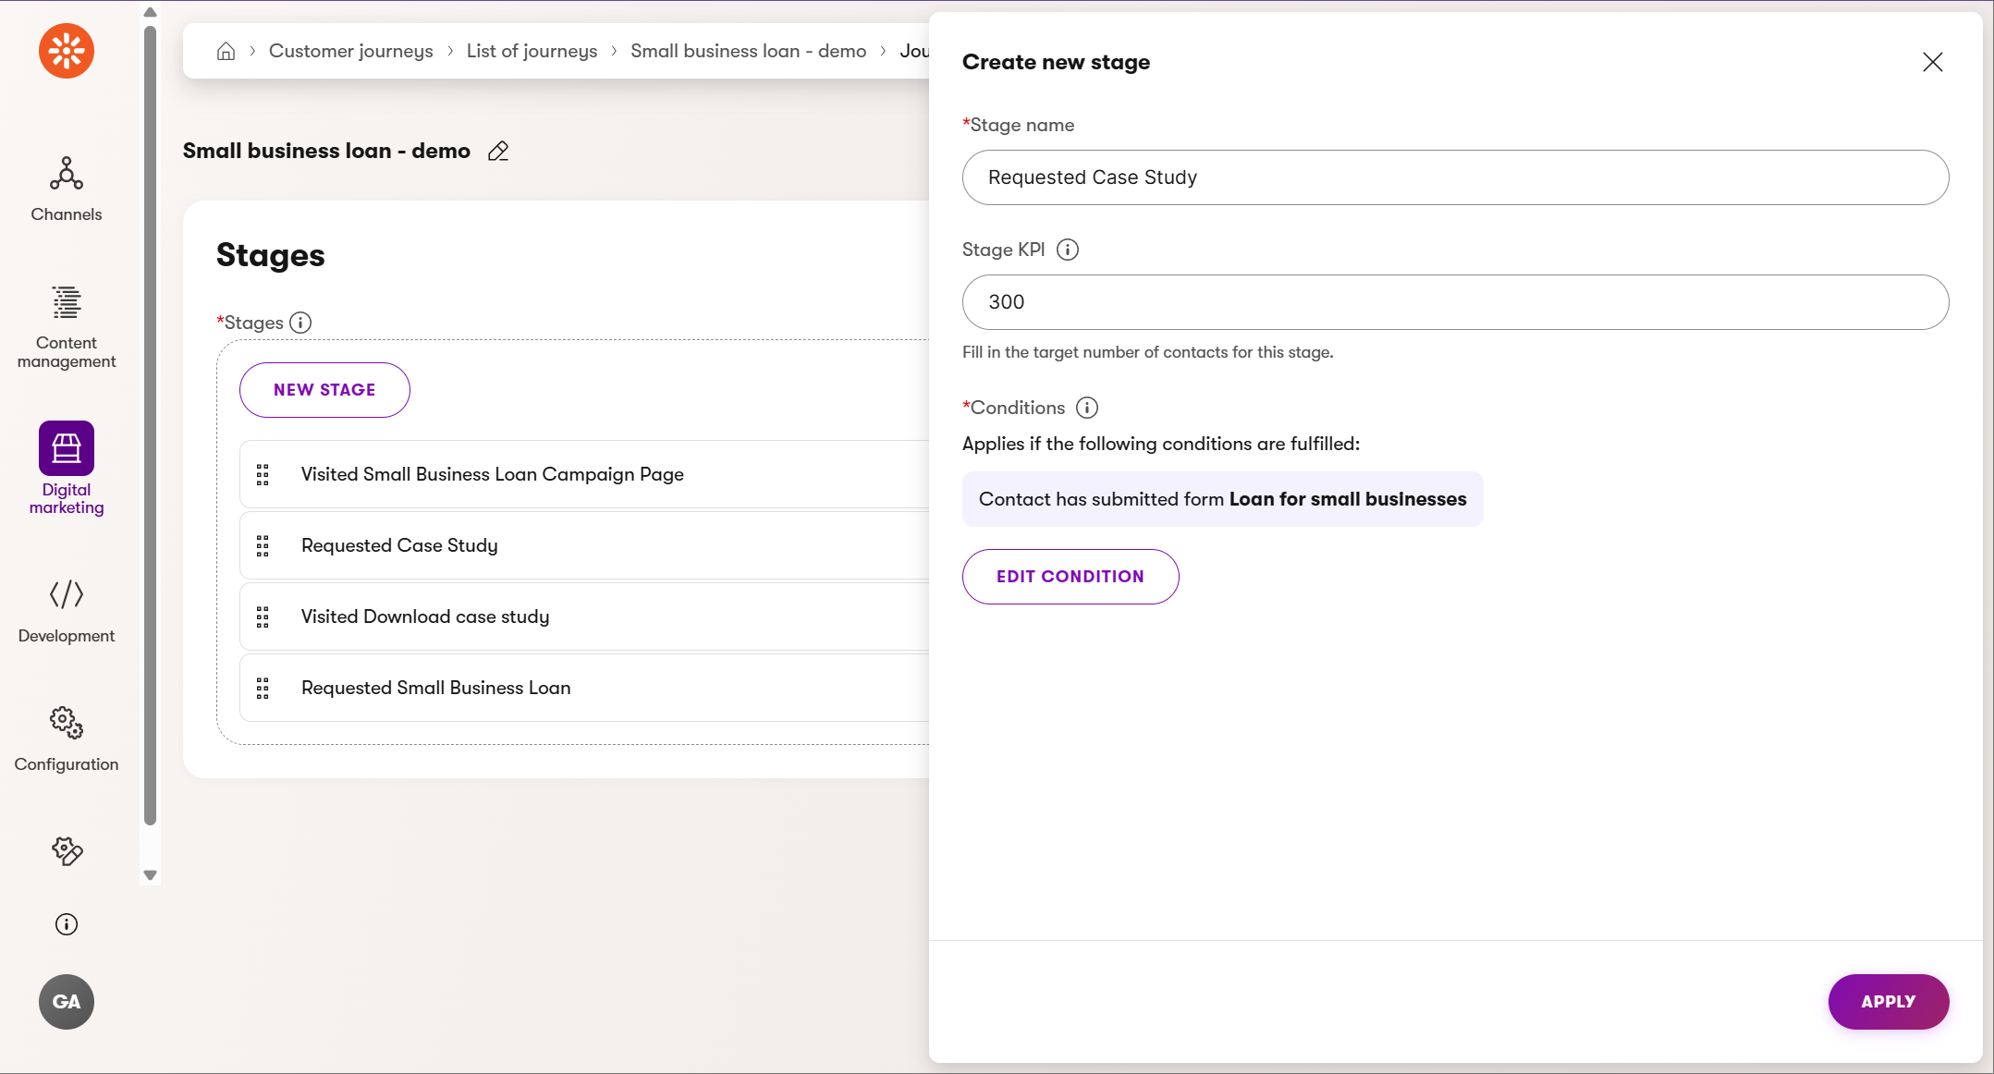
Task: Open the Configuration gears icon
Action: point(67,723)
